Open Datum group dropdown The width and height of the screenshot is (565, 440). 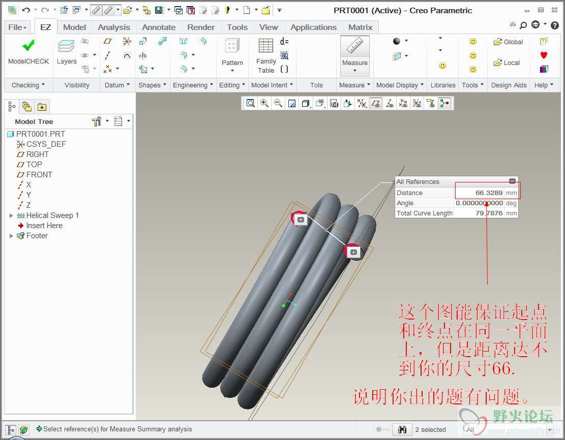point(117,85)
